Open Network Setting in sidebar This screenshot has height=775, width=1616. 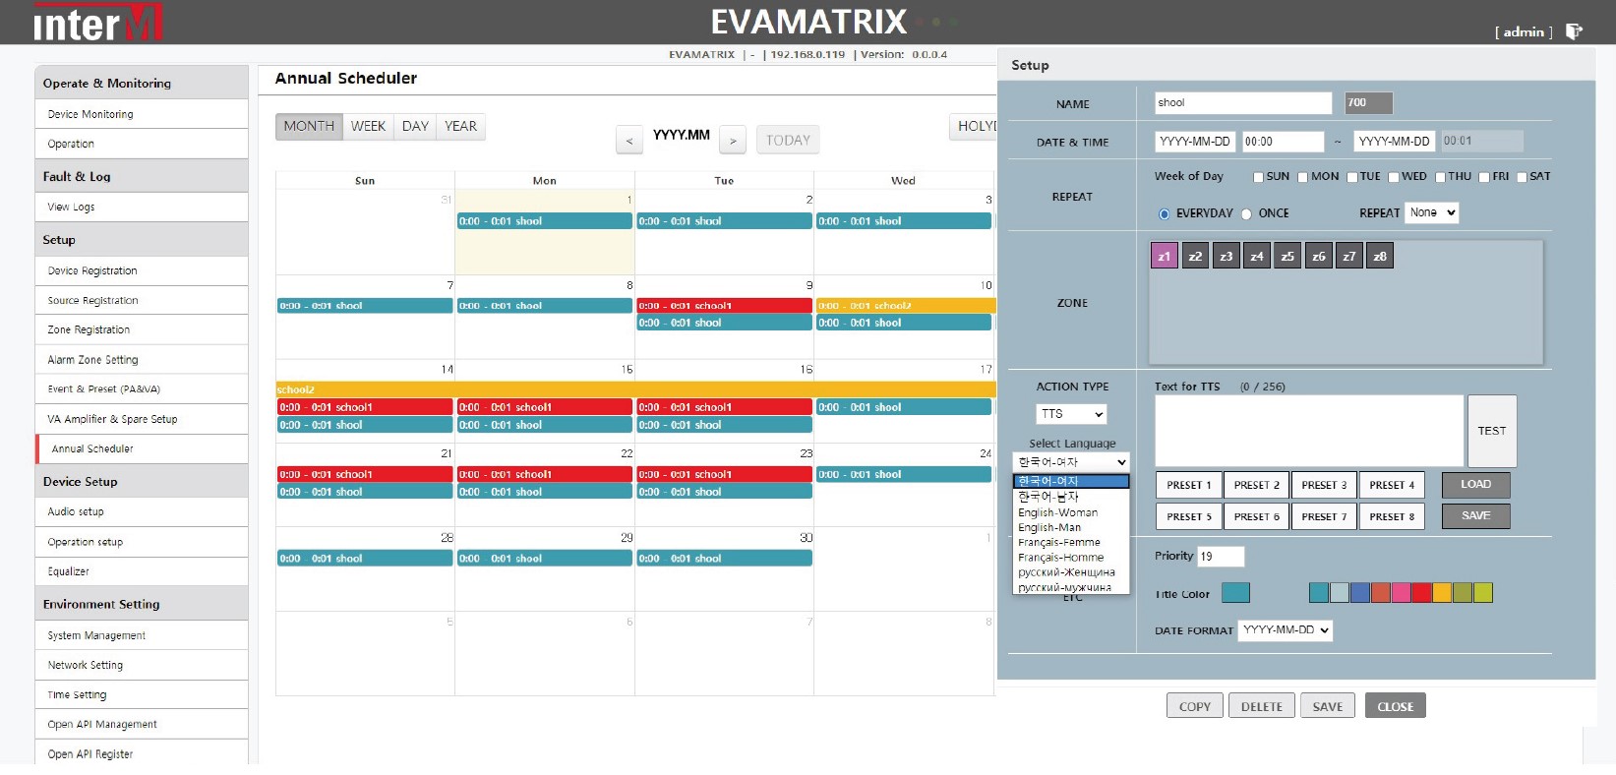pyautogui.click(x=142, y=665)
